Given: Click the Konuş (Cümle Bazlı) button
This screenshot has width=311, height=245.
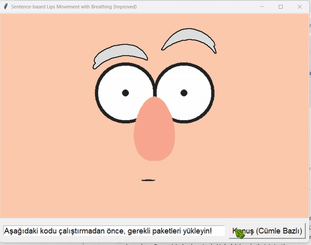Looking at the screenshot, I should click(267, 231).
